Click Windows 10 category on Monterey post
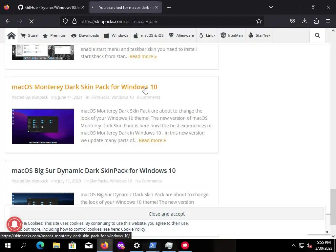This screenshot has height=252, width=336. tap(123, 97)
